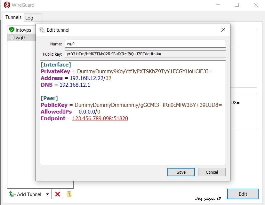The image size is (265, 205).
Task: Click the Public key field
Action: [145, 54]
